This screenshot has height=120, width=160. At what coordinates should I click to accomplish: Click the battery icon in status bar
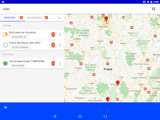click(x=151, y=2)
